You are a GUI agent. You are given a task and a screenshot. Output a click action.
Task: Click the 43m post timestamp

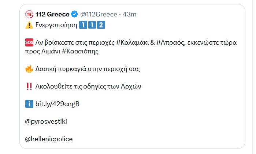click(129, 14)
